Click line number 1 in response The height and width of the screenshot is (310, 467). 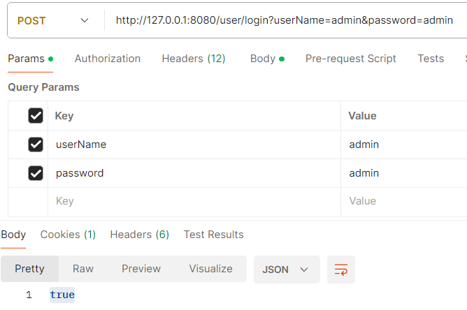[x=29, y=295]
